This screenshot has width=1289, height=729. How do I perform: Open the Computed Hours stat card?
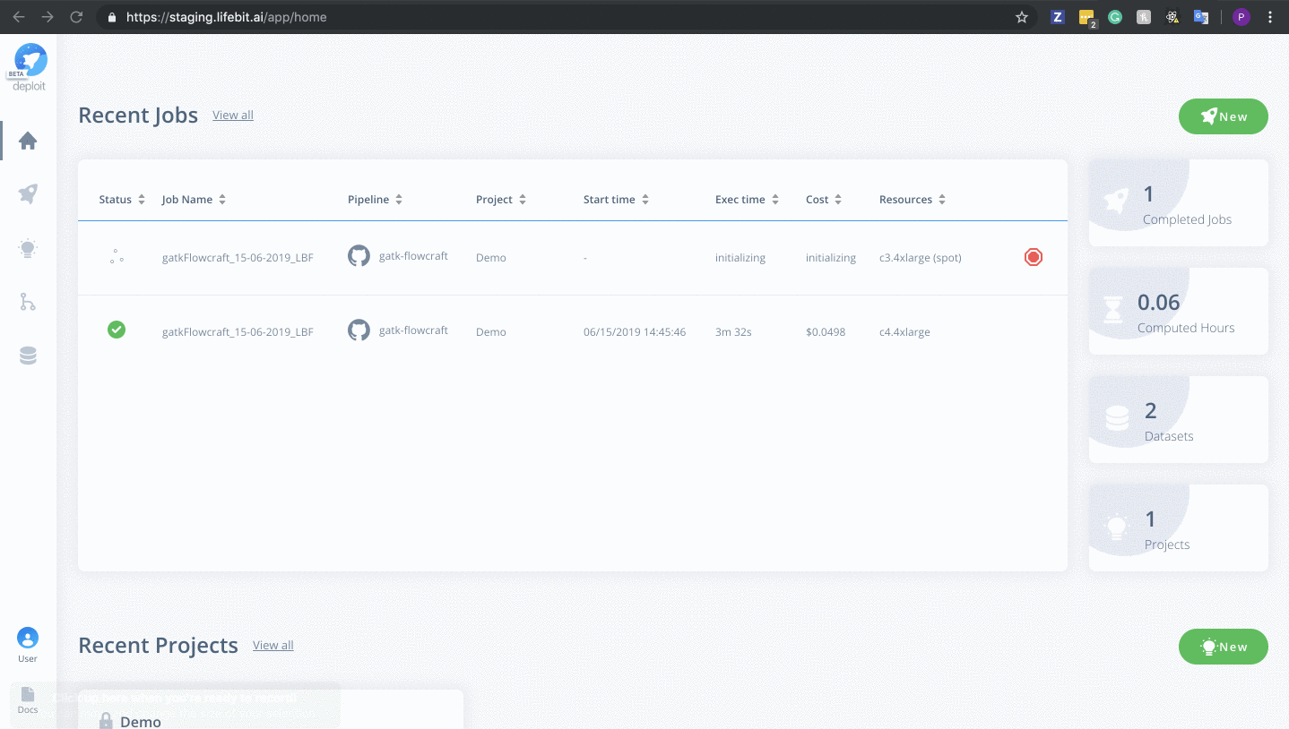tap(1179, 311)
